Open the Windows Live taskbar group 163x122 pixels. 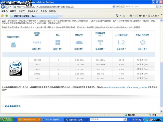pos(29,119)
